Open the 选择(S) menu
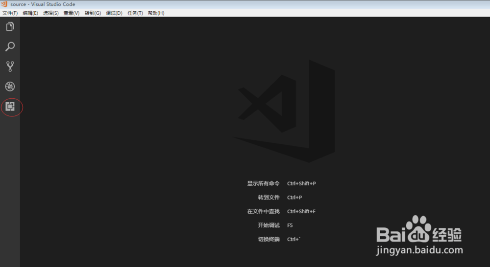Screen dimensions: 490x267 (50, 13)
